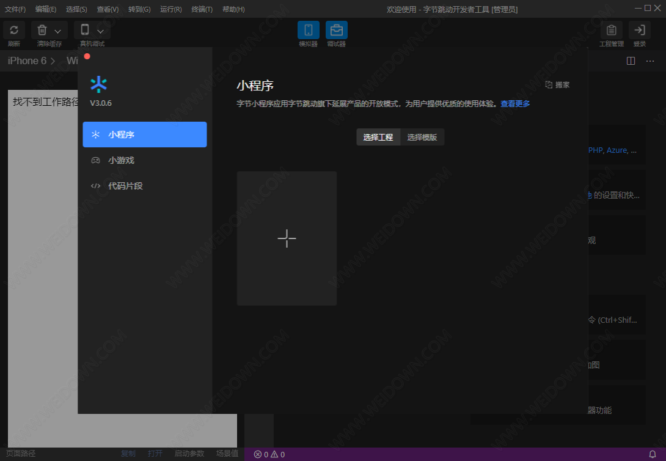Viewport: 666px width, 461px height.
Task: Click the plus card to add a project
Action: click(287, 238)
